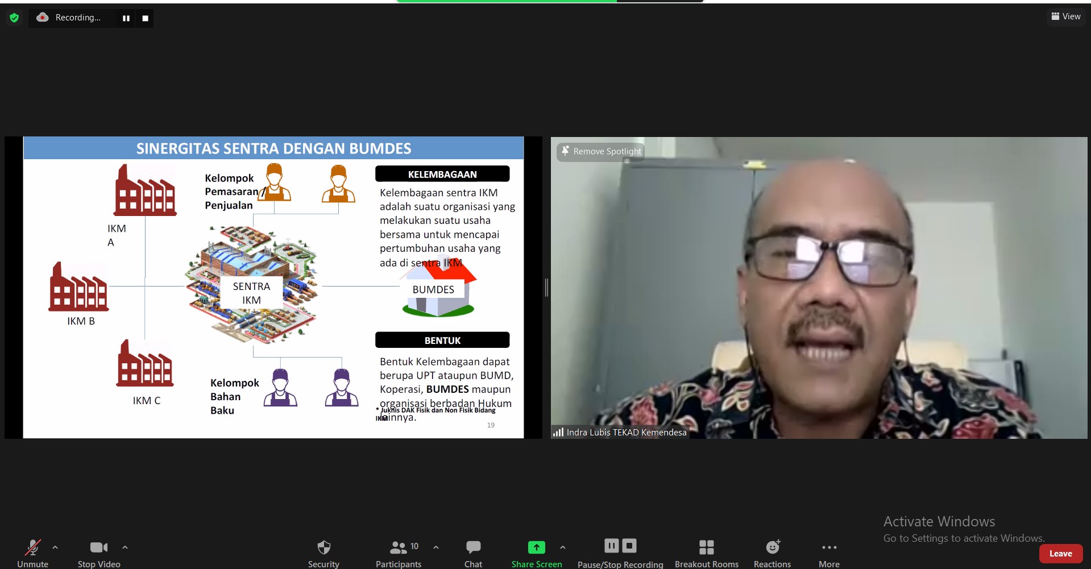The image size is (1091, 569).
Task: Click the red Leave button
Action: click(x=1060, y=554)
